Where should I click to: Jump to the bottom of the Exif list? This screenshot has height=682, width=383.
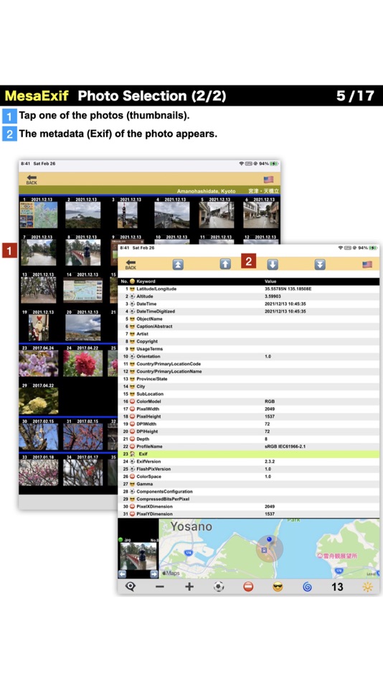(x=320, y=264)
